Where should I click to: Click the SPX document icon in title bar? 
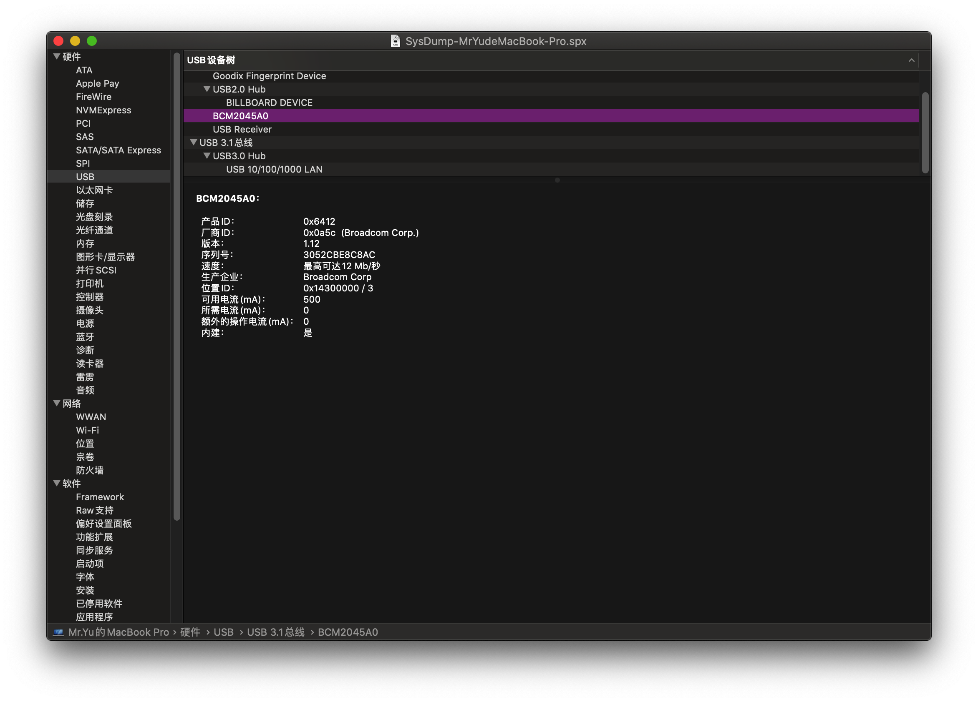tap(395, 41)
